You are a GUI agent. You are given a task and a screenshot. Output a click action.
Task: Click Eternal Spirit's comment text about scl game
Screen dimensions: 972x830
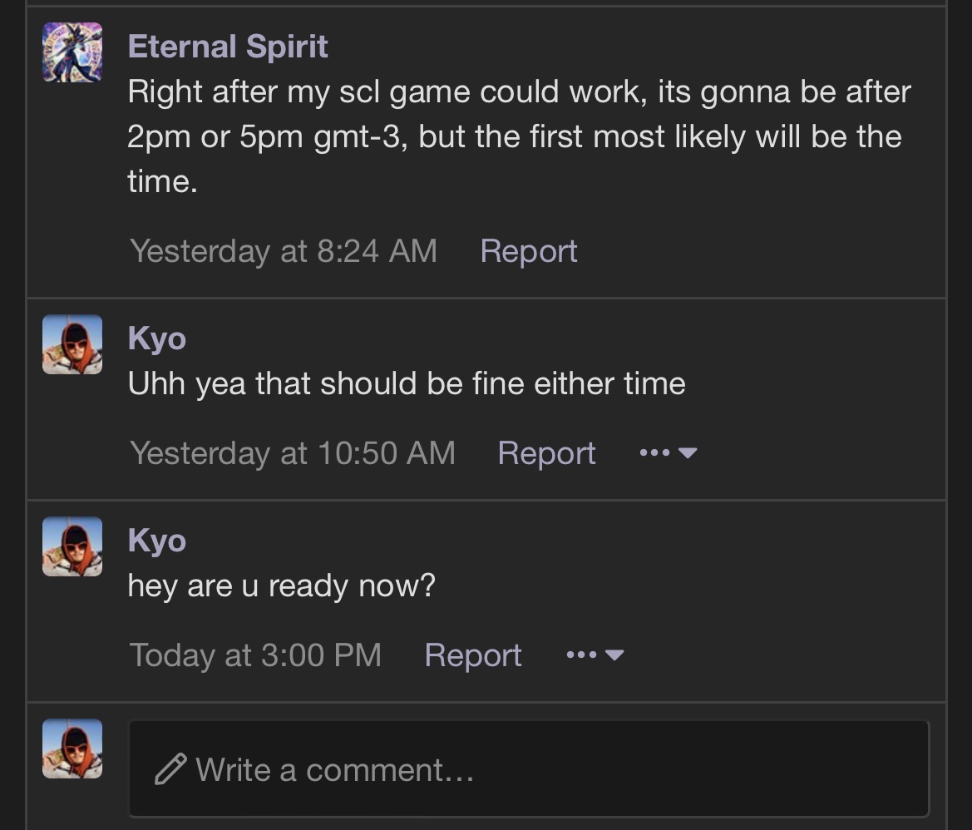(519, 136)
